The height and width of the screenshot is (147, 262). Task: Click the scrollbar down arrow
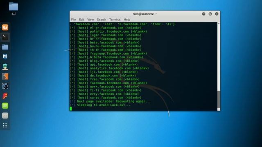pyautogui.click(x=219, y=109)
